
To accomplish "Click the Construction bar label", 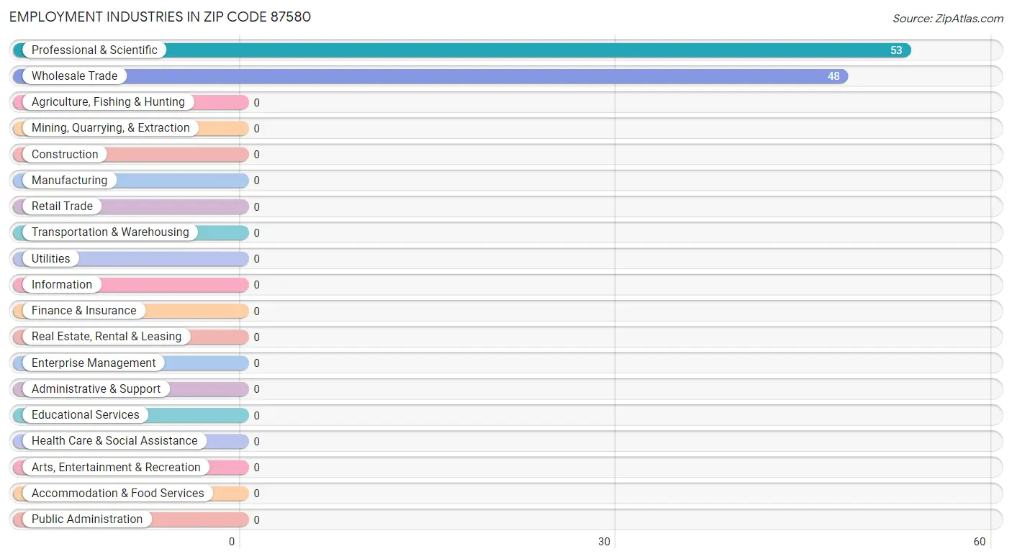I will pyautogui.click(x=65, y=154).
